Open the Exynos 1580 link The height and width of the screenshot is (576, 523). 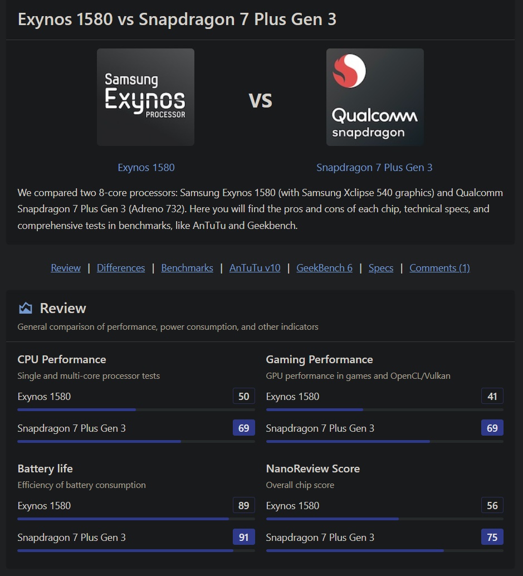point(146,168)
